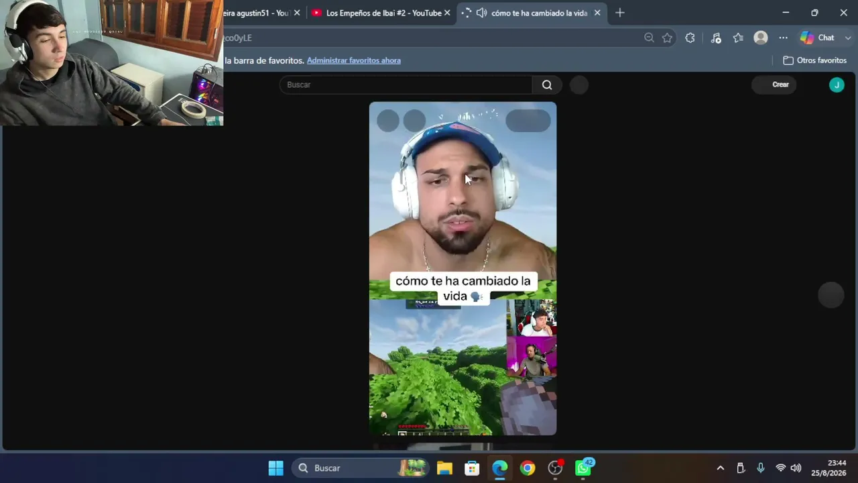858x483 pixels.
Task: Open the browser Extensions puzzle icon
Action: point(690,38)
